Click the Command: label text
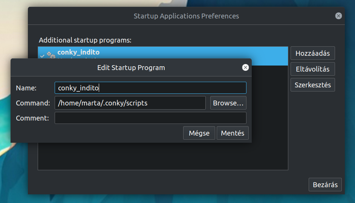Image resolution: width=355 pixels, height=203 pixels. pyautogui.click(x=33, y=103)
